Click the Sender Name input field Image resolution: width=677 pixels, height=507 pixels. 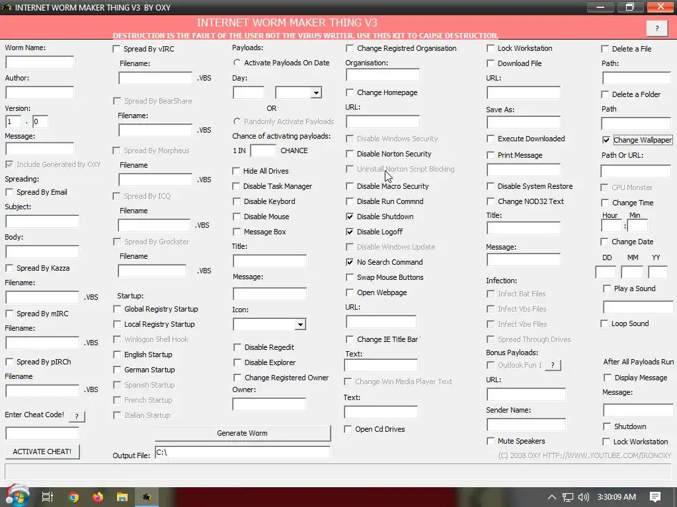526,425
